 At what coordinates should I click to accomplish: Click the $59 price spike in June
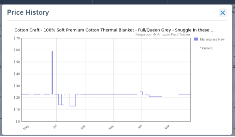coord(53,73)
